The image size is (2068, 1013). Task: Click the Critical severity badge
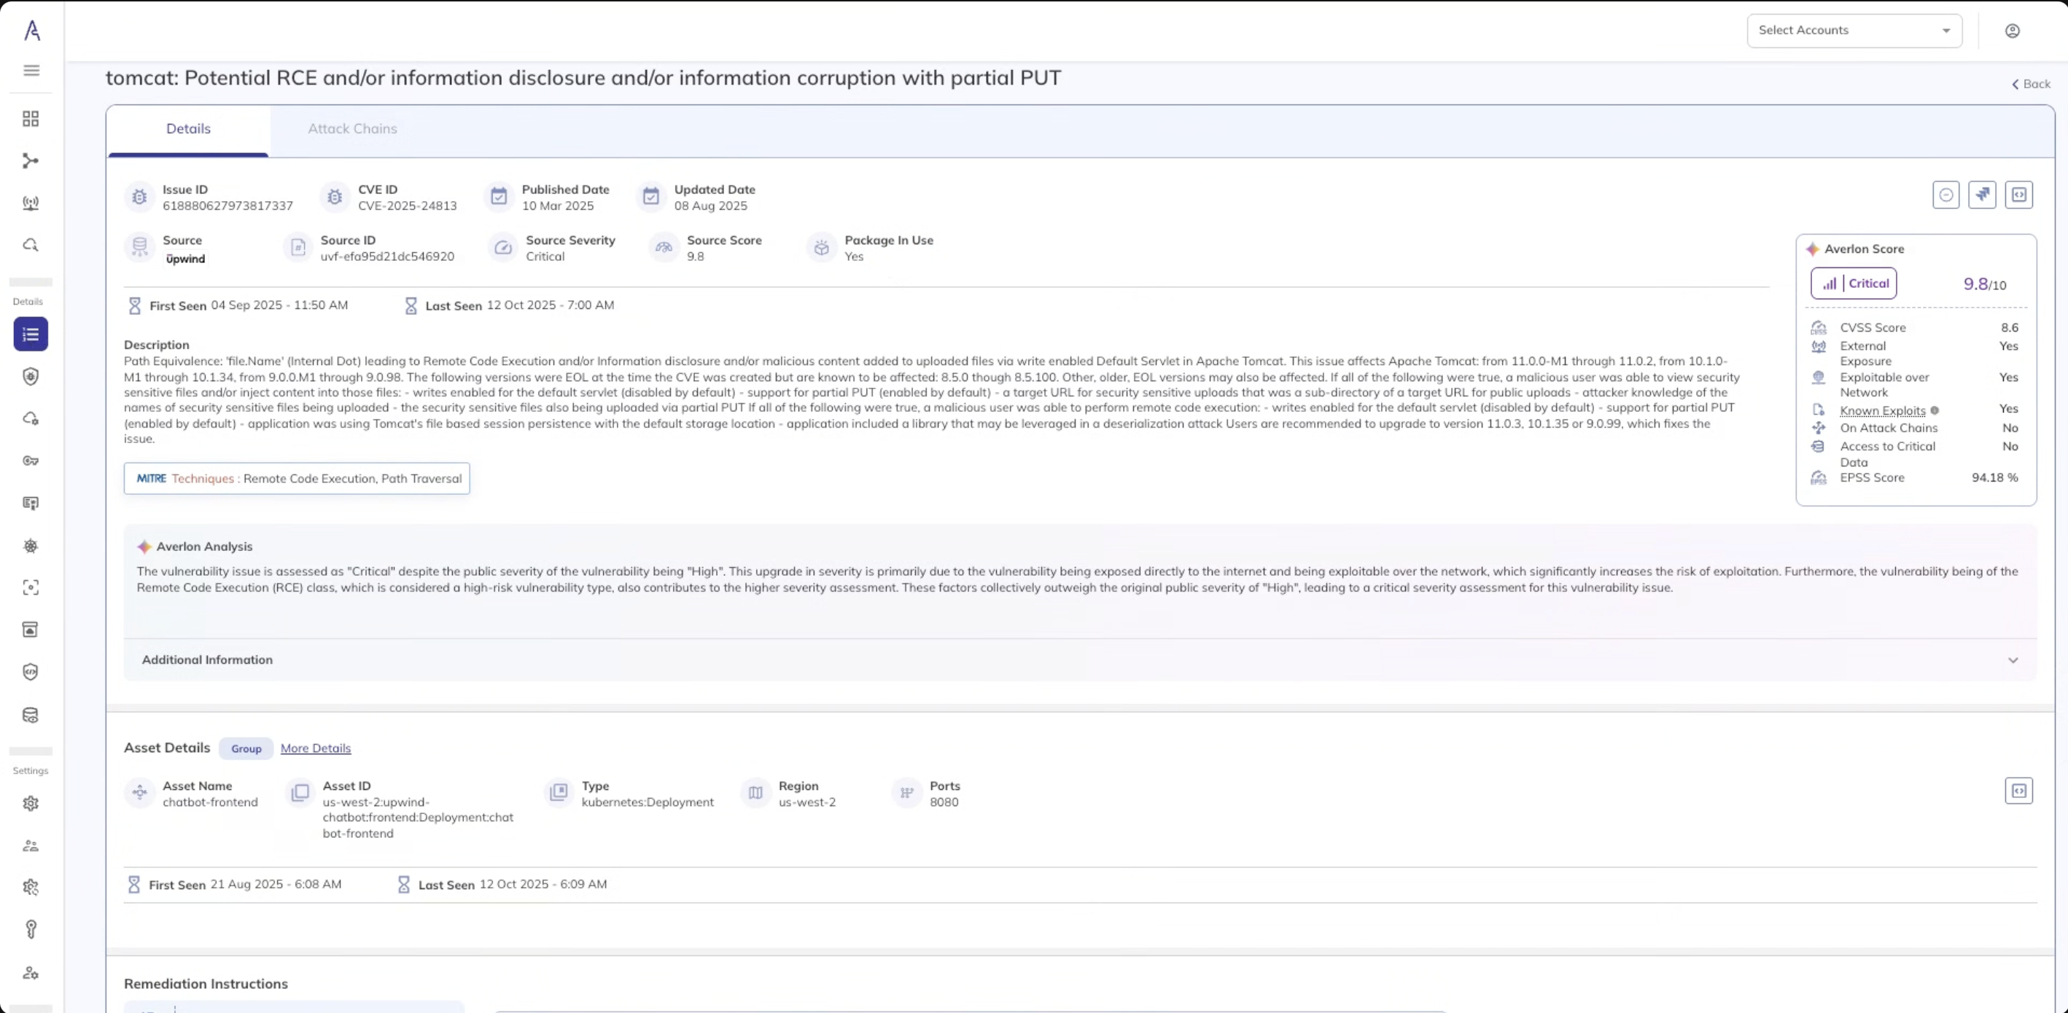[1853, 283]
